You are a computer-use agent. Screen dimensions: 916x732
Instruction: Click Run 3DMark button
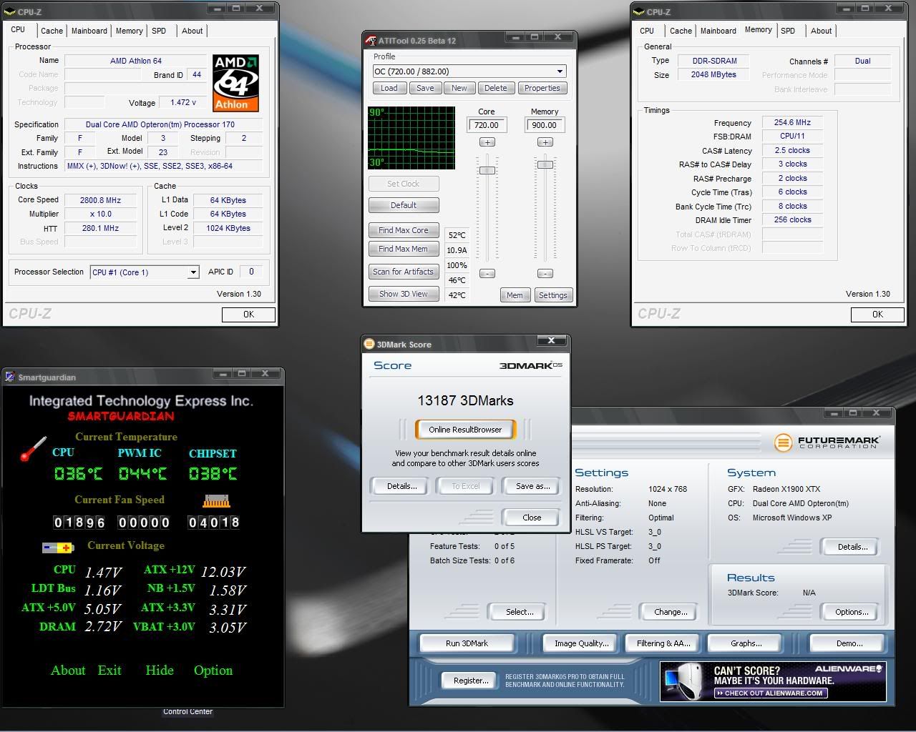467,643
